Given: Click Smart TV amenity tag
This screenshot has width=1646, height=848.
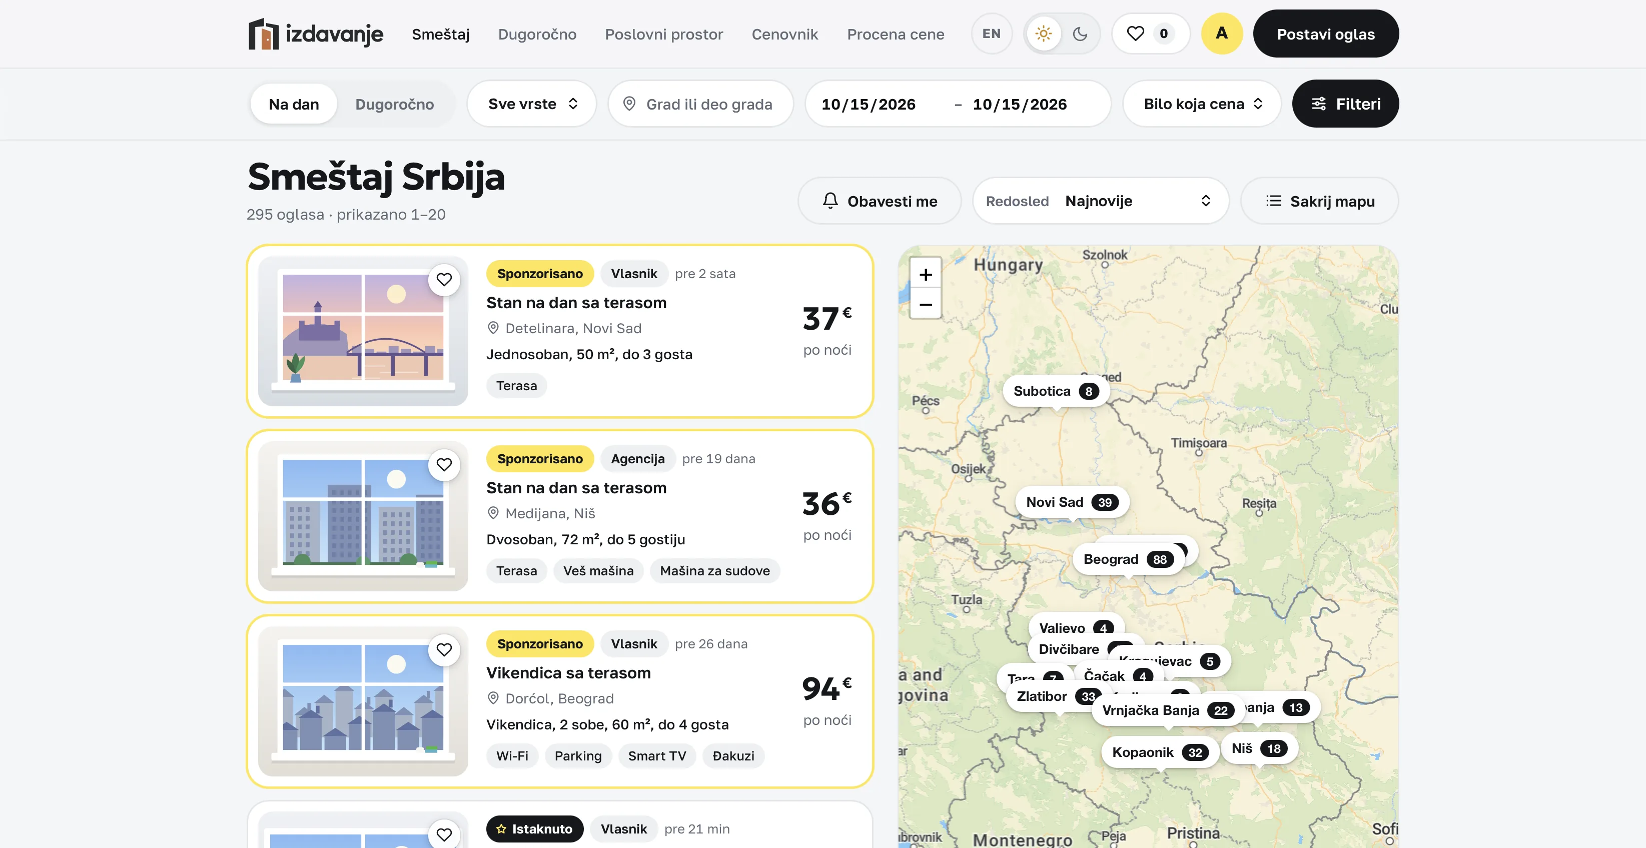Looking at the screenshot, I should point(656,756).
